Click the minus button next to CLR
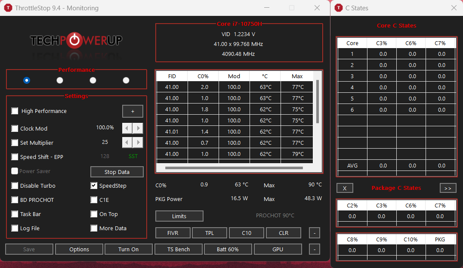This screenshot has width=463, height=268. point(315,233)
